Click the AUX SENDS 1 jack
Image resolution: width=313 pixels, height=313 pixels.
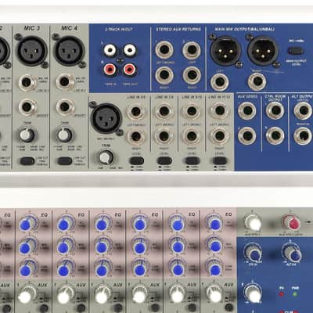[247, 110]
